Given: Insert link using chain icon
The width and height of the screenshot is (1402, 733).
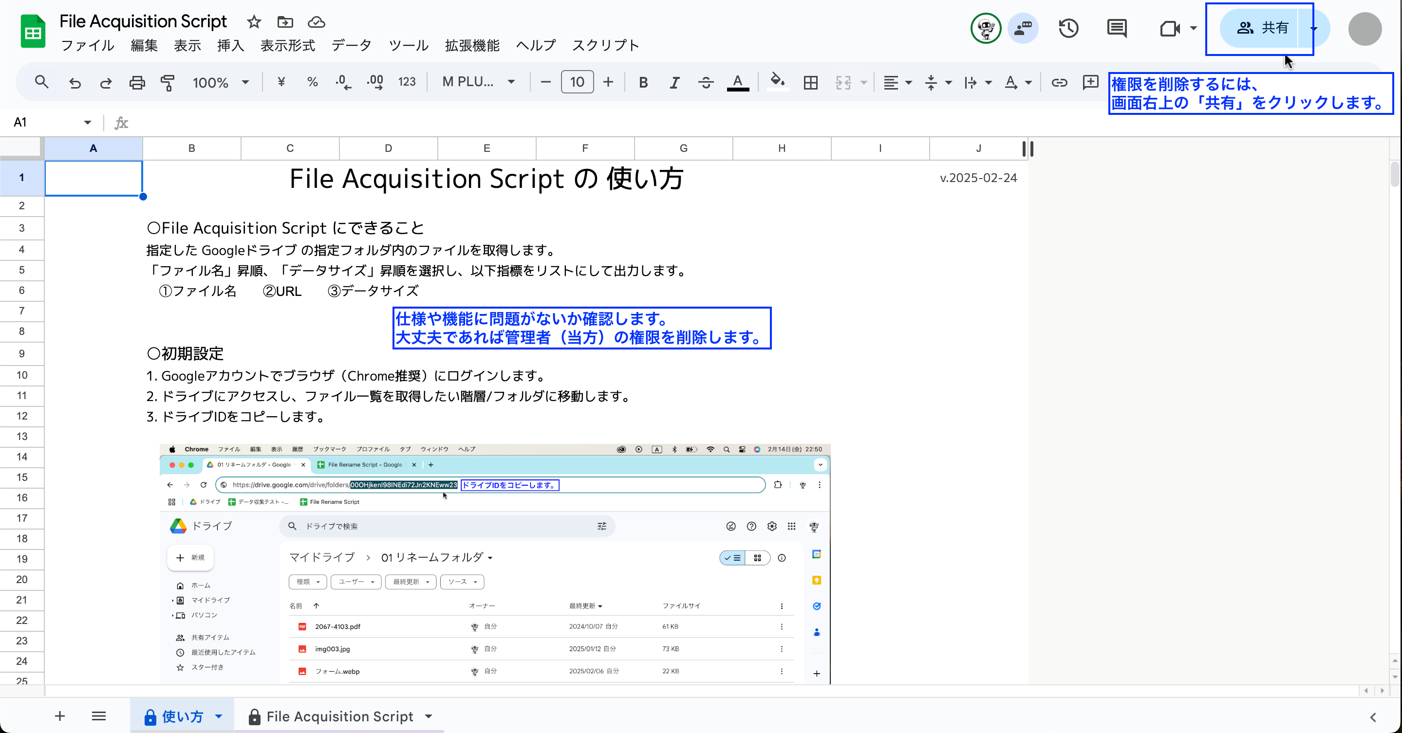Looking at the screenshot, I should tap(1059, 83).
